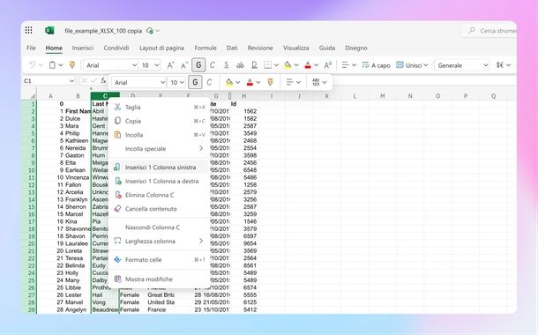
Task: Open the app launcher grid icon
Action: [29, 31]
